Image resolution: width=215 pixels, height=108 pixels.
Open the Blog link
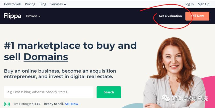pyautogui.click(x=43, y=4)
